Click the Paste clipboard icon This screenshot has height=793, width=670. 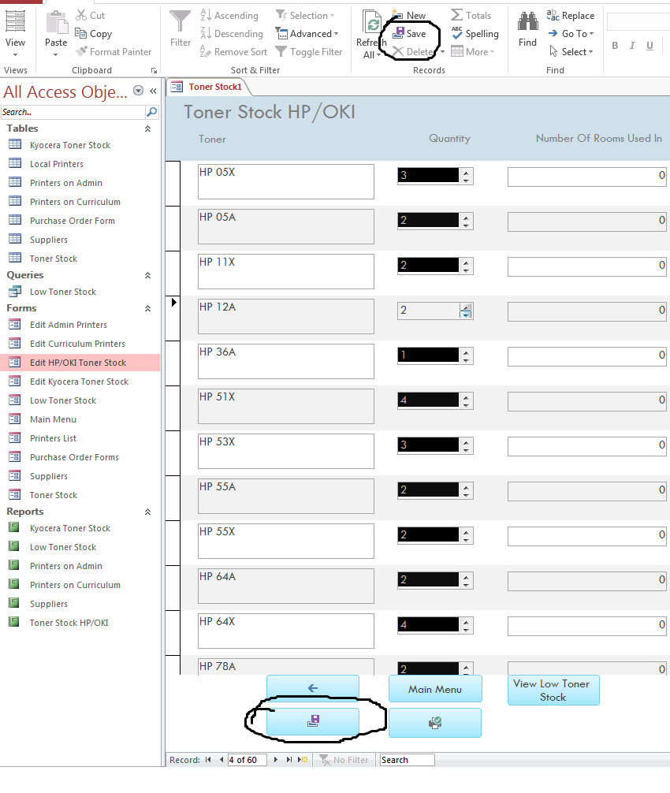[56, 23]
